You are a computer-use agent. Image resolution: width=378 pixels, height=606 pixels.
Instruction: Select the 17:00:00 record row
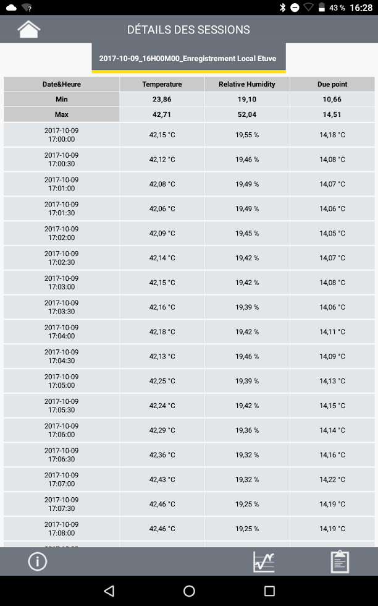[189, 135]
